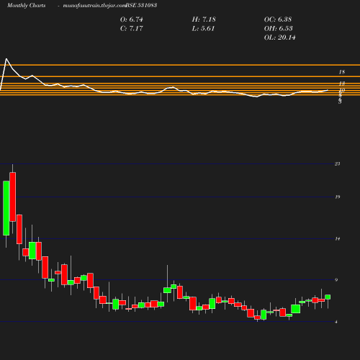Click the OL: 20.14 value

point(280,37)
